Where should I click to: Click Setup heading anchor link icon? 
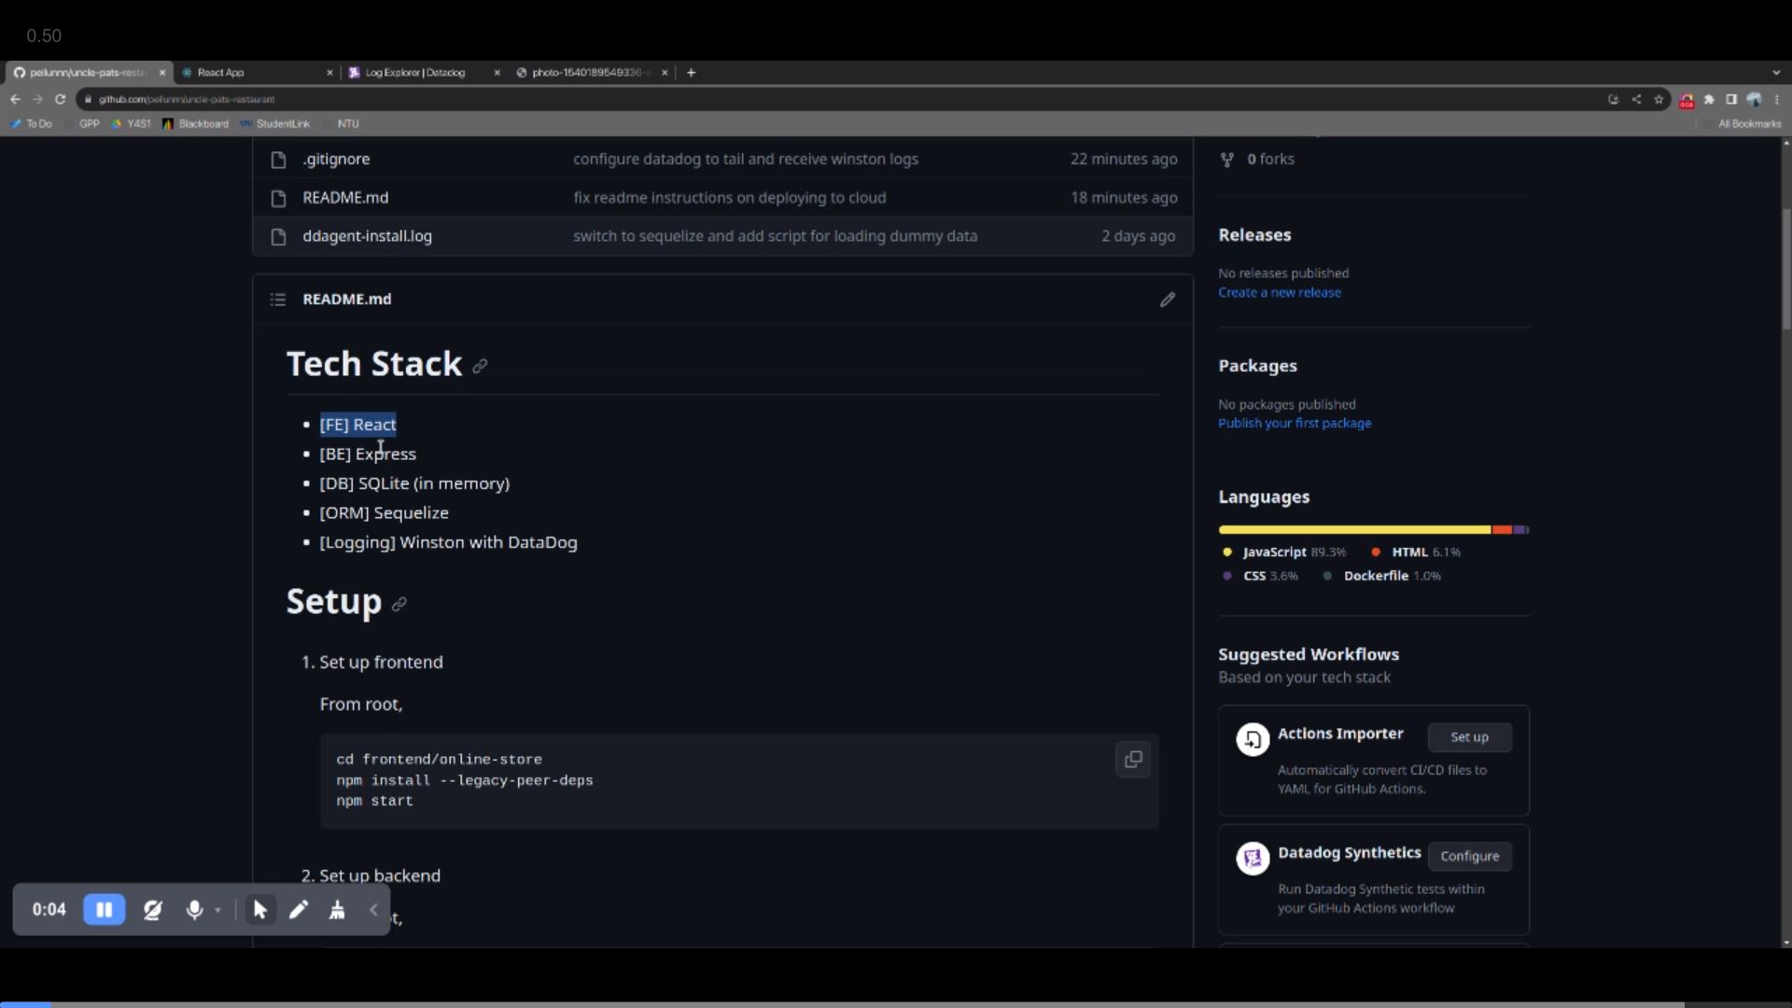[x=399, y=604]
